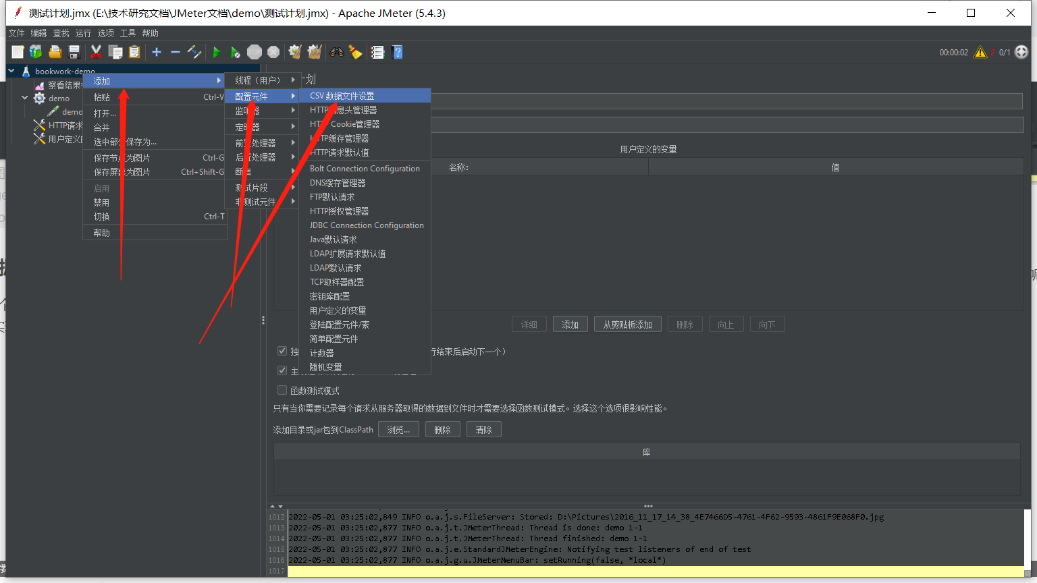Click the Cut scissors icon
This screenshot has height=583, width=1037.
click(x=96, y=52)
